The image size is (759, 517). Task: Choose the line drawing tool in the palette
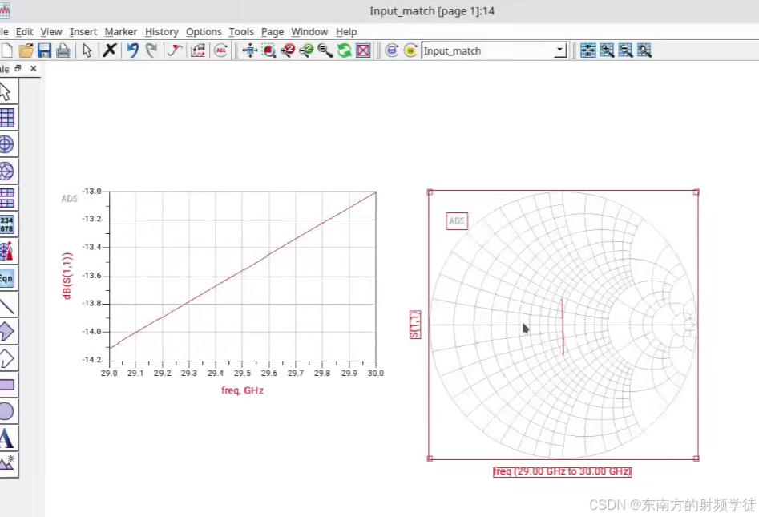[x=7, y=305]
